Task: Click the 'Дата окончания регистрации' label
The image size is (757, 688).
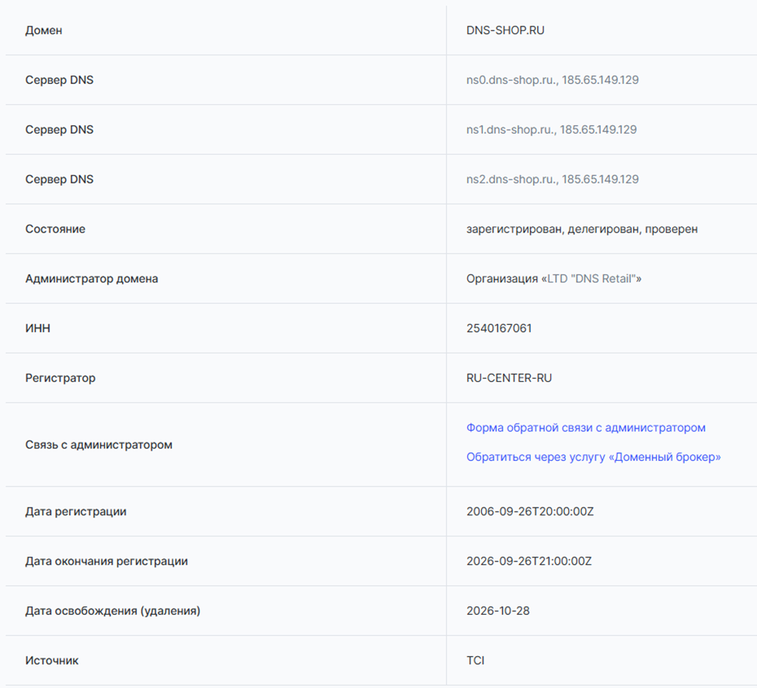Action: (106, 561)
